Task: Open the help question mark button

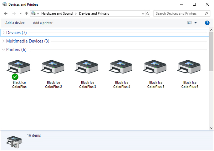Action: pos(207,23)
